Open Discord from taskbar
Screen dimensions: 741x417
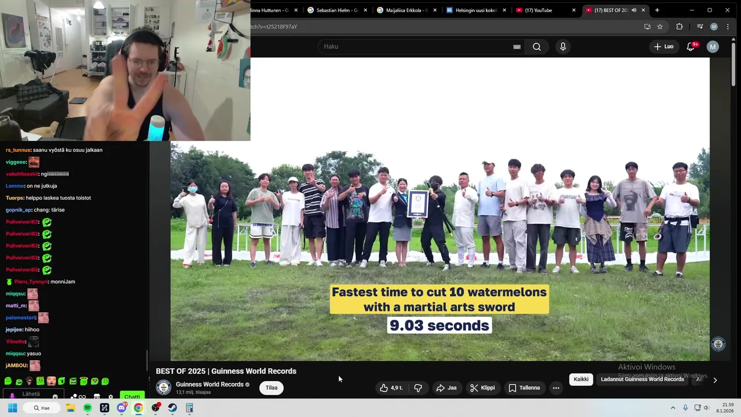pyautogui.click(x=122, y=408)
